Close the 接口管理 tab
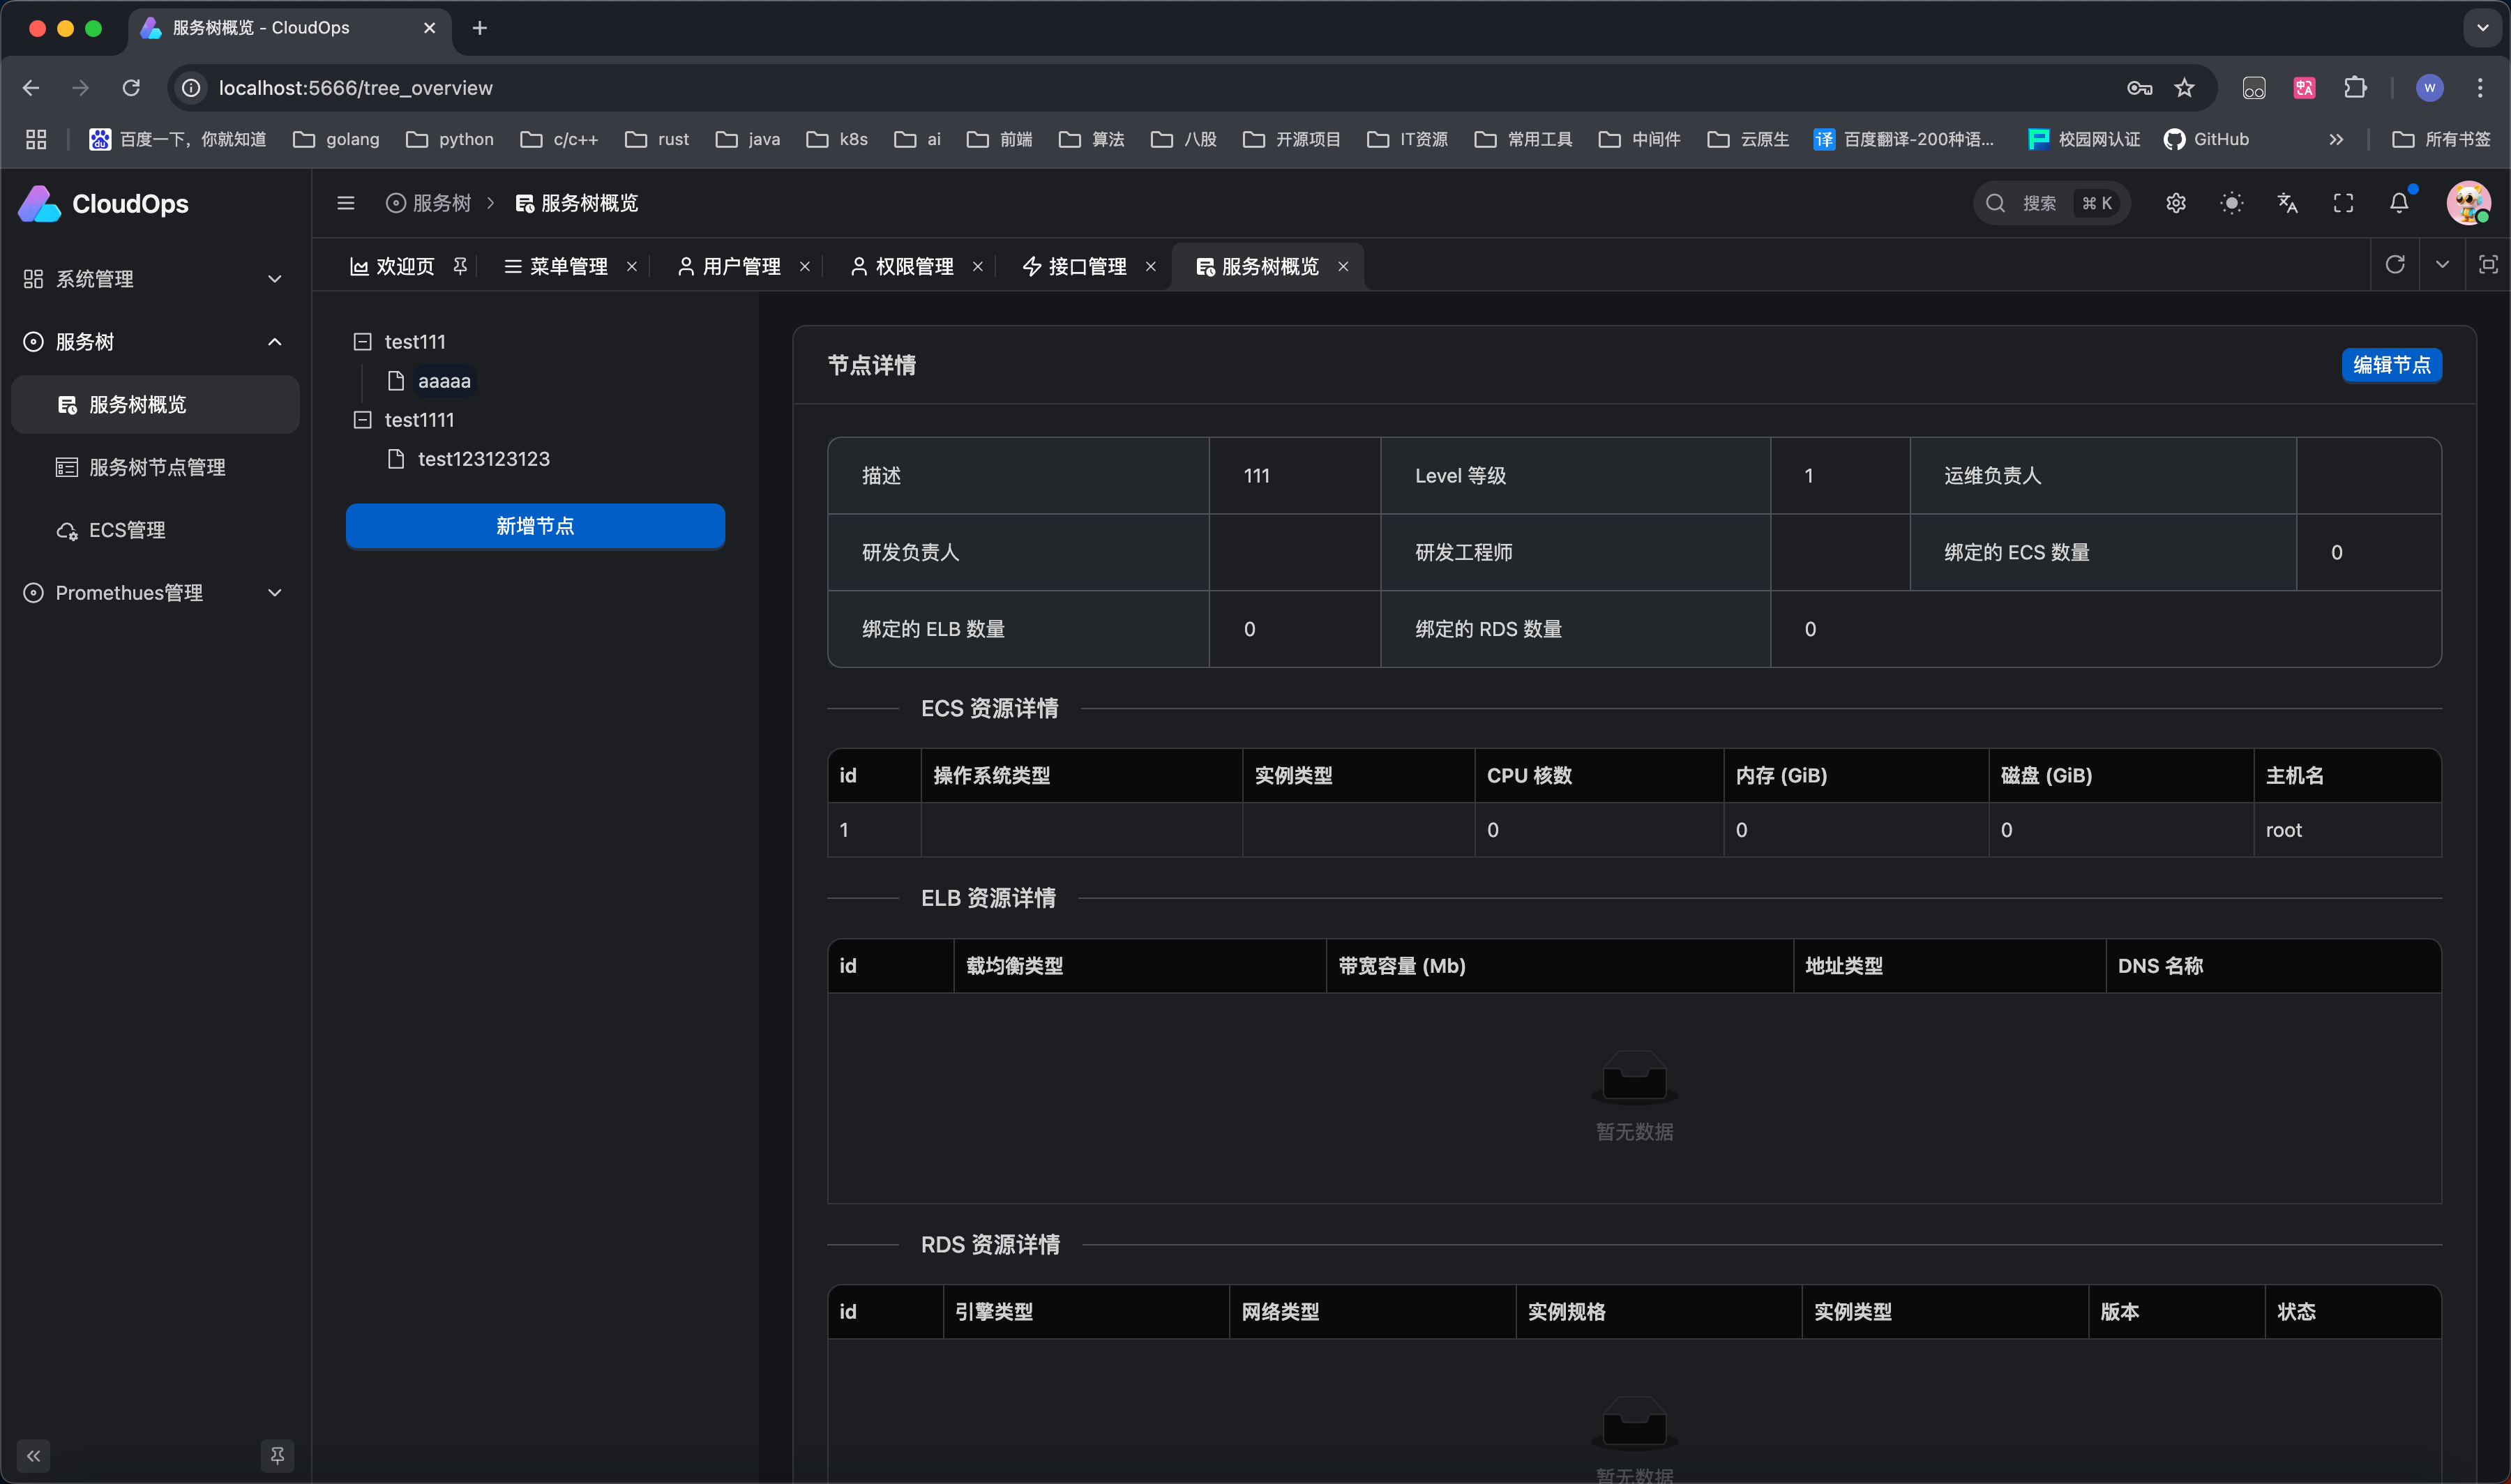 pyautogui.click(x=1151, y=266)
